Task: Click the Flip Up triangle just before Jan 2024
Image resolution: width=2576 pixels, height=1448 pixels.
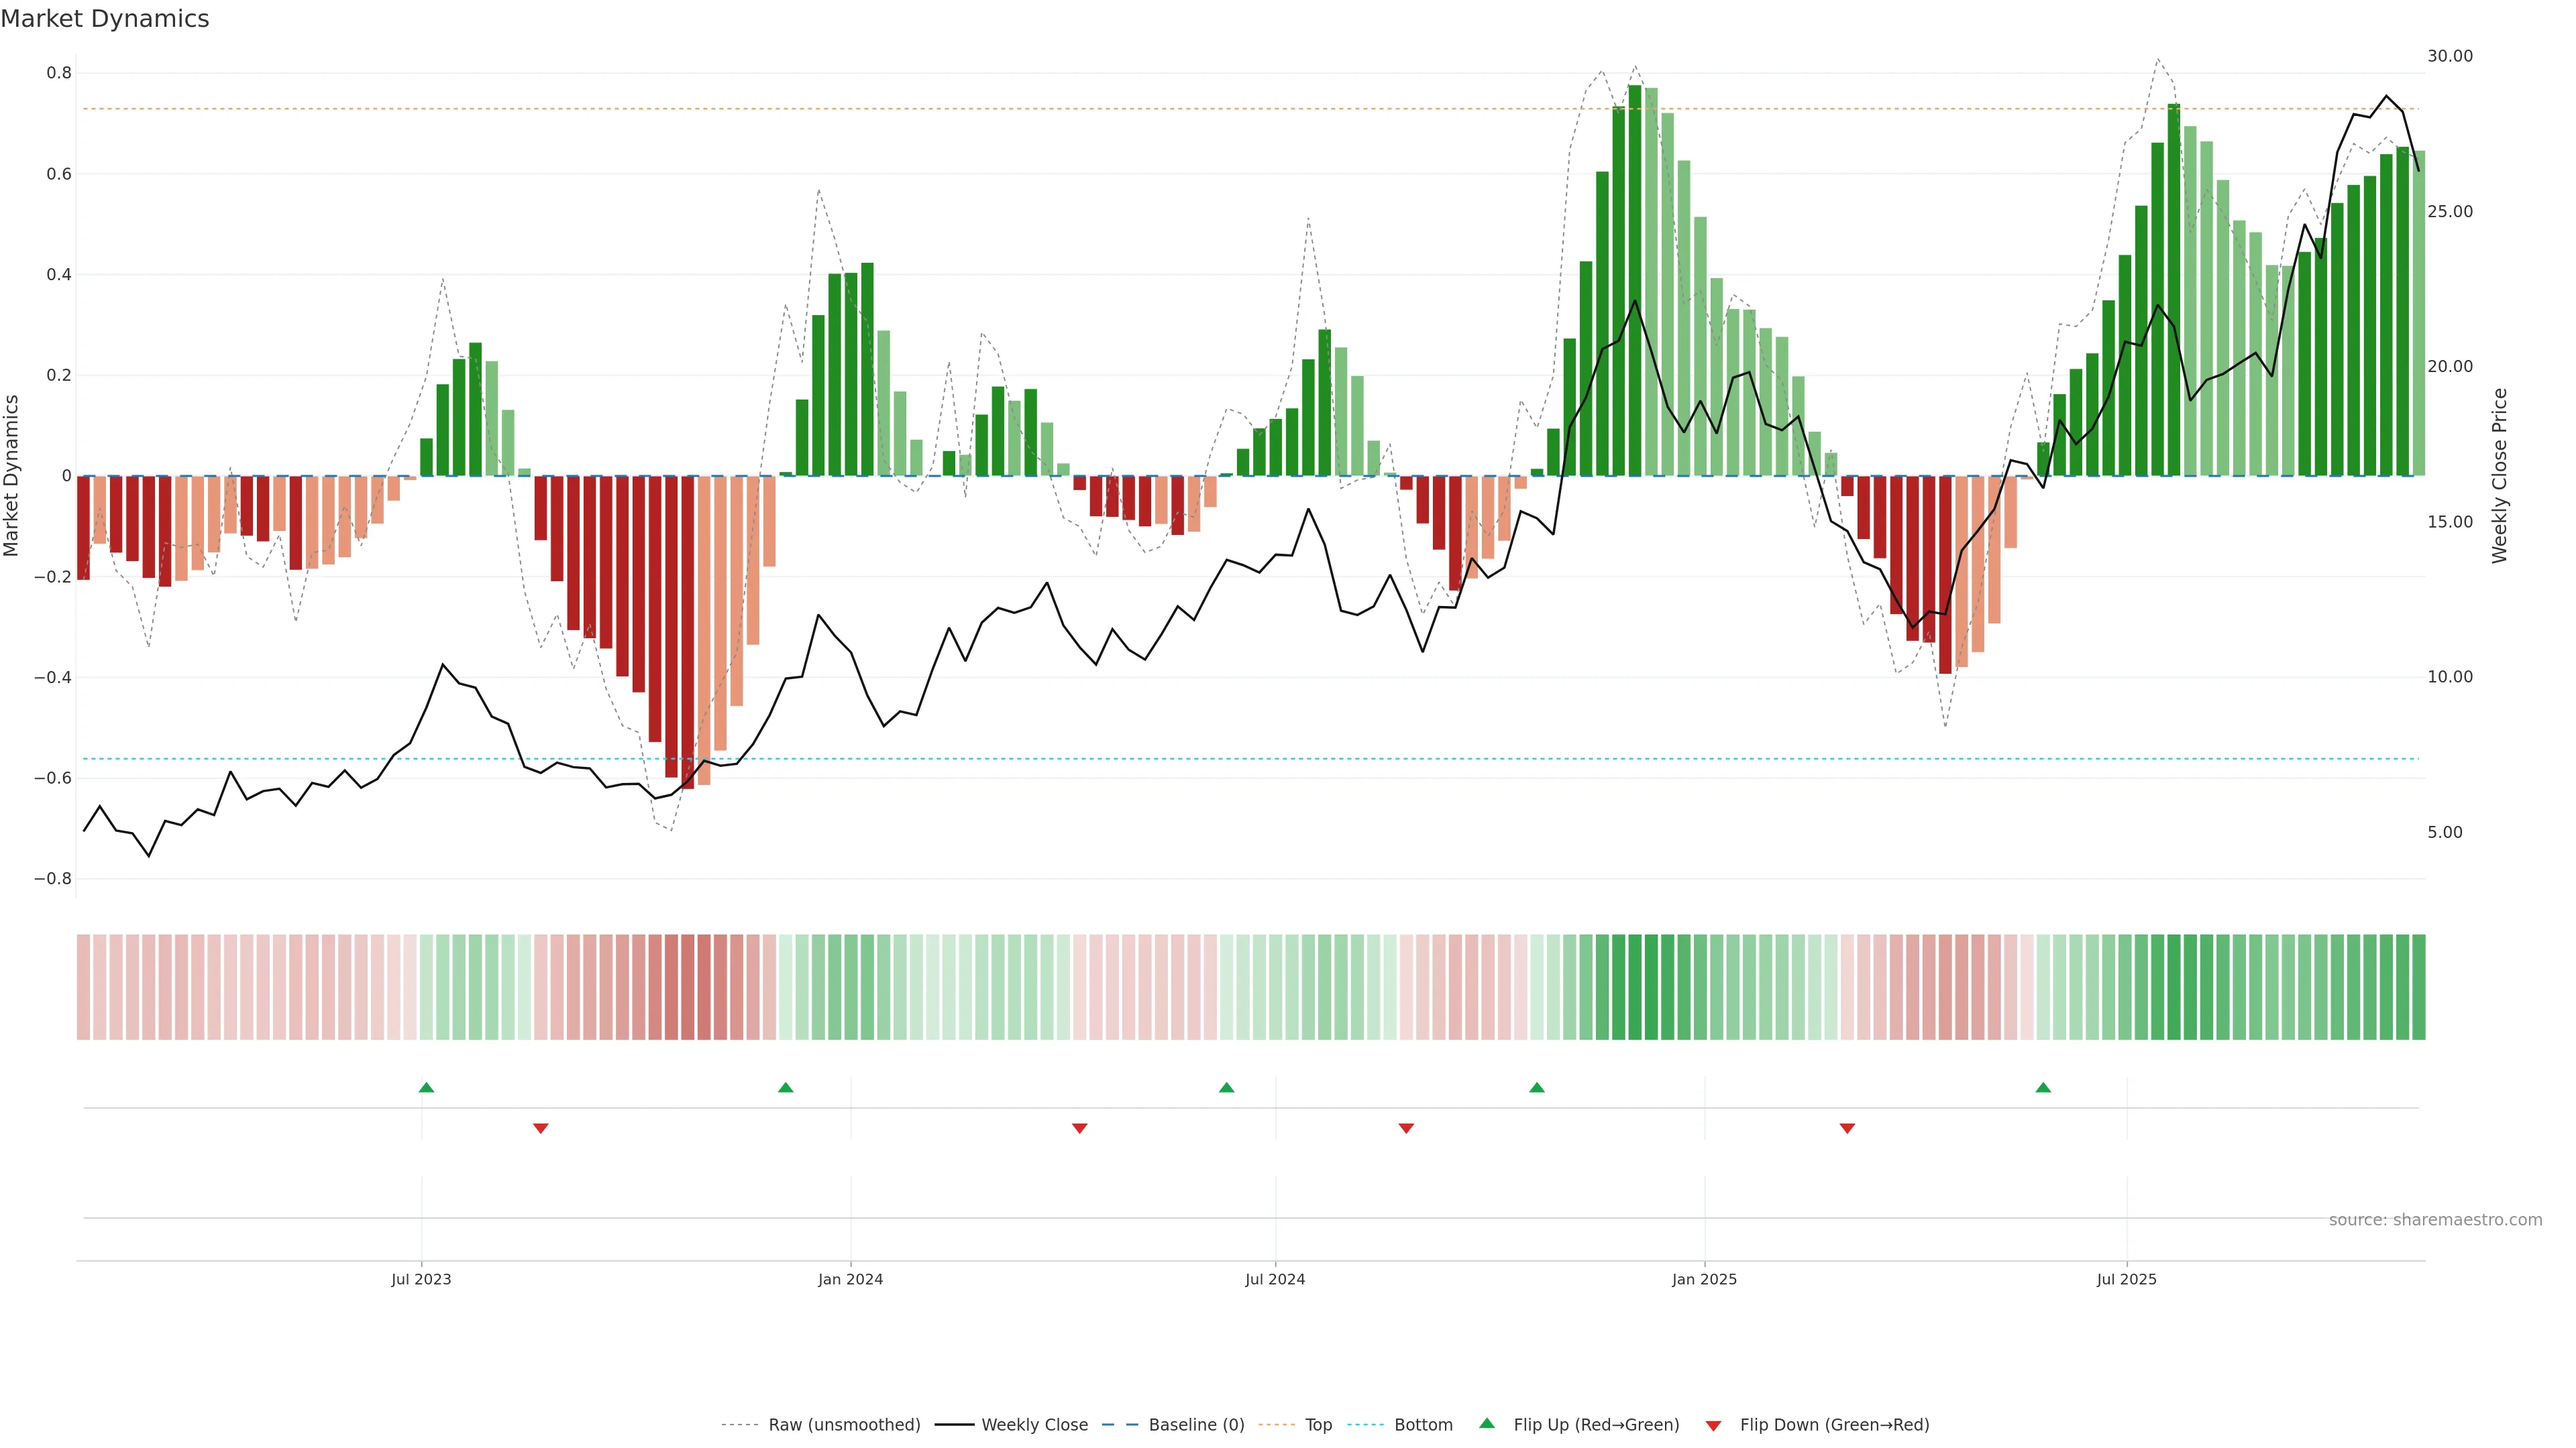Action: [x=785, y=1087]
